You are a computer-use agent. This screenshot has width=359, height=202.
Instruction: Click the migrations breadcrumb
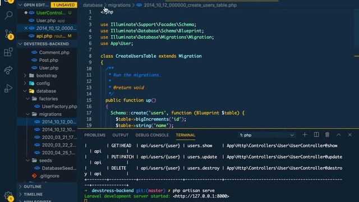[x=119, y=5]
